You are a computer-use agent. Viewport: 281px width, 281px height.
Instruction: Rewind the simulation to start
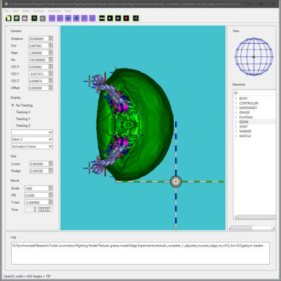102,18
